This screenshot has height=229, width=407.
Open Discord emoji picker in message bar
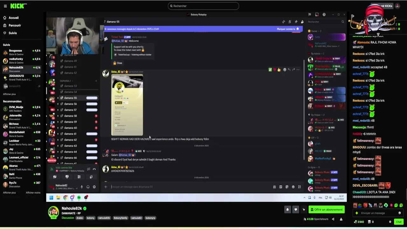[x=293, y=187]
